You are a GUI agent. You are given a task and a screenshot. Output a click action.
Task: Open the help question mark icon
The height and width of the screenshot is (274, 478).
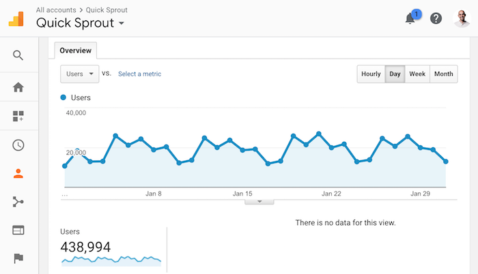[x=436, y=18]
